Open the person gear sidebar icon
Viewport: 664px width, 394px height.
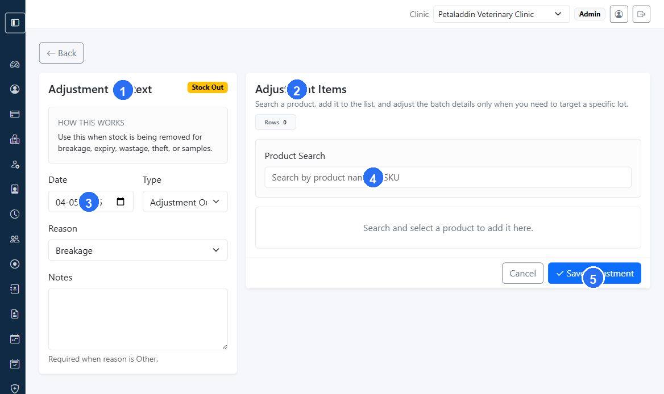pos(15,165)
